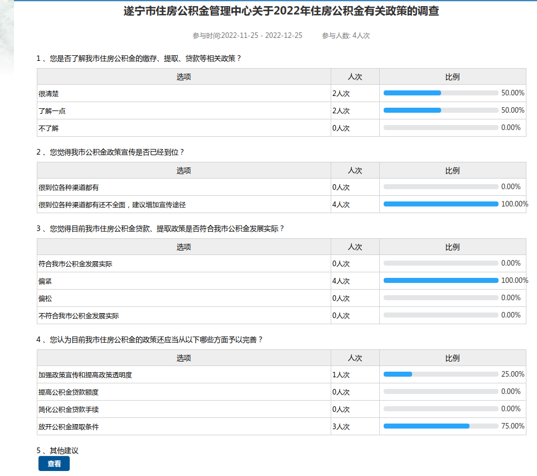Click the 比例 column header in question 4
537x476 pixels.
[452, 358]
